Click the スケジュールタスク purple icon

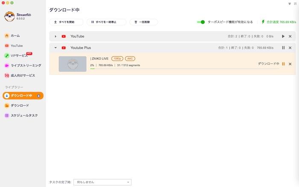7,115
